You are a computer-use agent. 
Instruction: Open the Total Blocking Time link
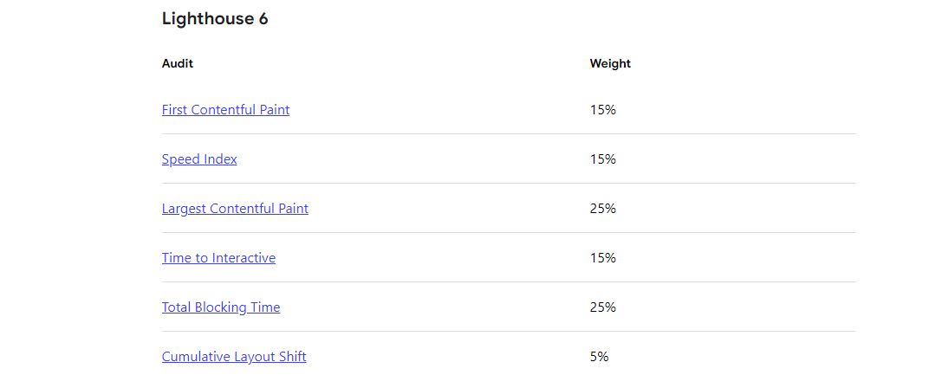[x=221, y=307]
